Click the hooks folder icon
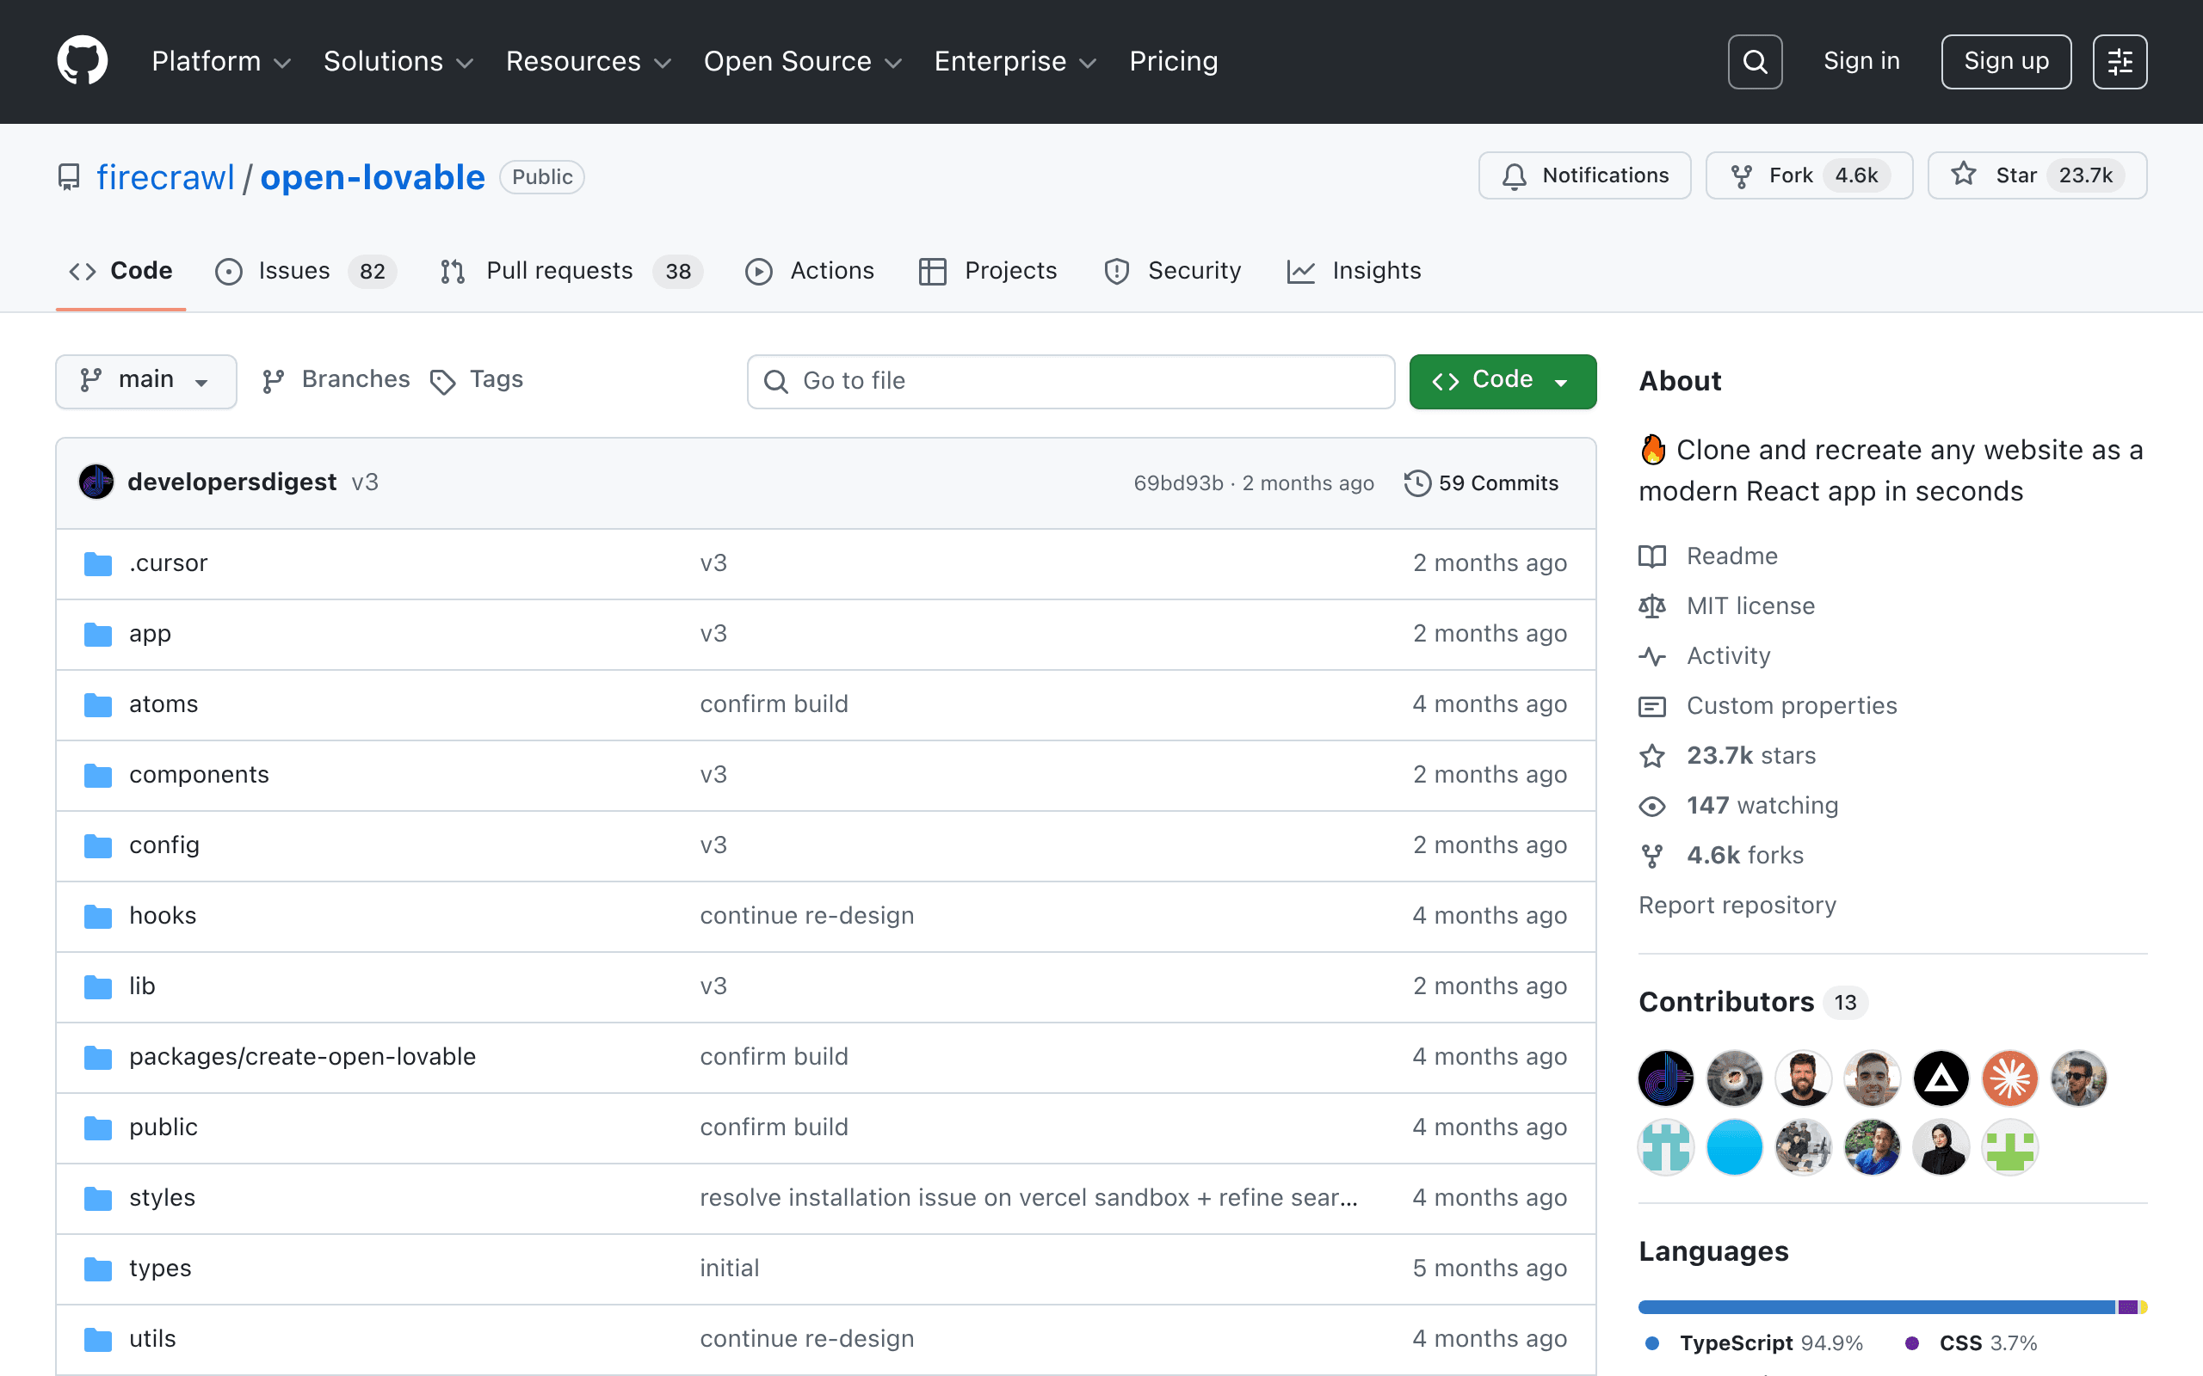The height and width of the screenshot is (1376, 2203). pos(97,917)
